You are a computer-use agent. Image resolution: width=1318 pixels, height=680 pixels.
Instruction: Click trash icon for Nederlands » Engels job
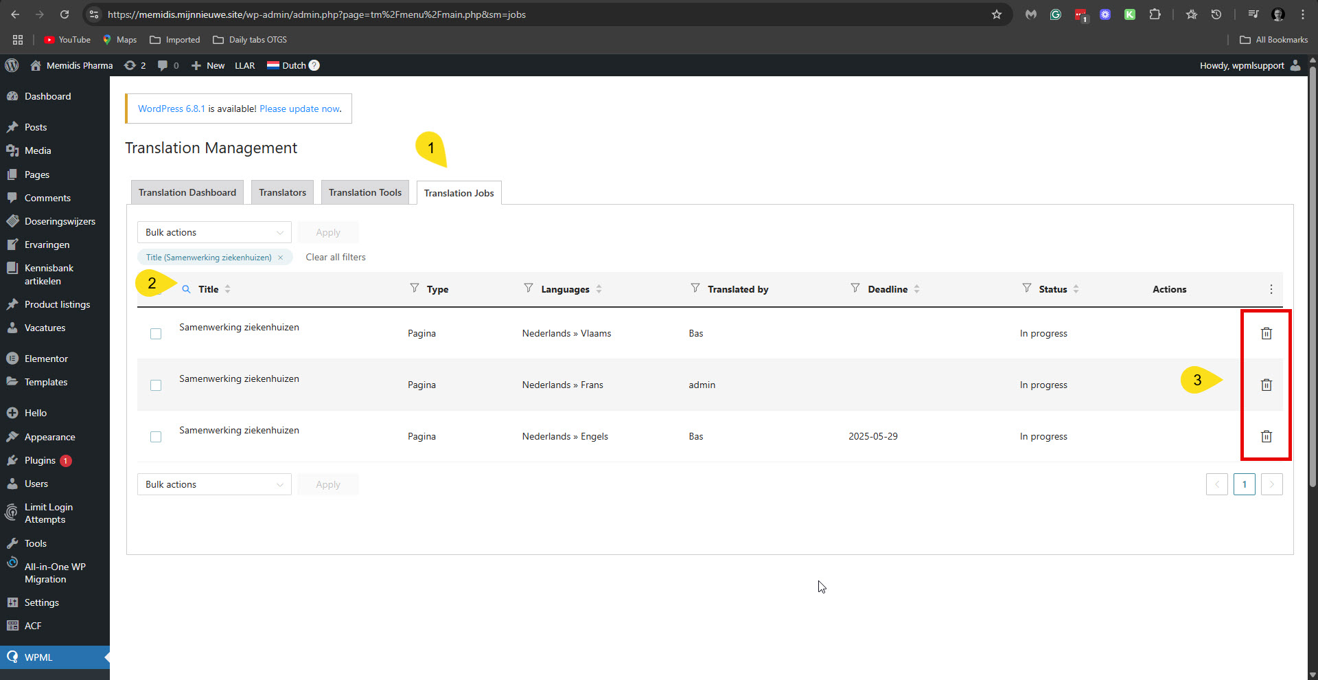click(1266, 436)
